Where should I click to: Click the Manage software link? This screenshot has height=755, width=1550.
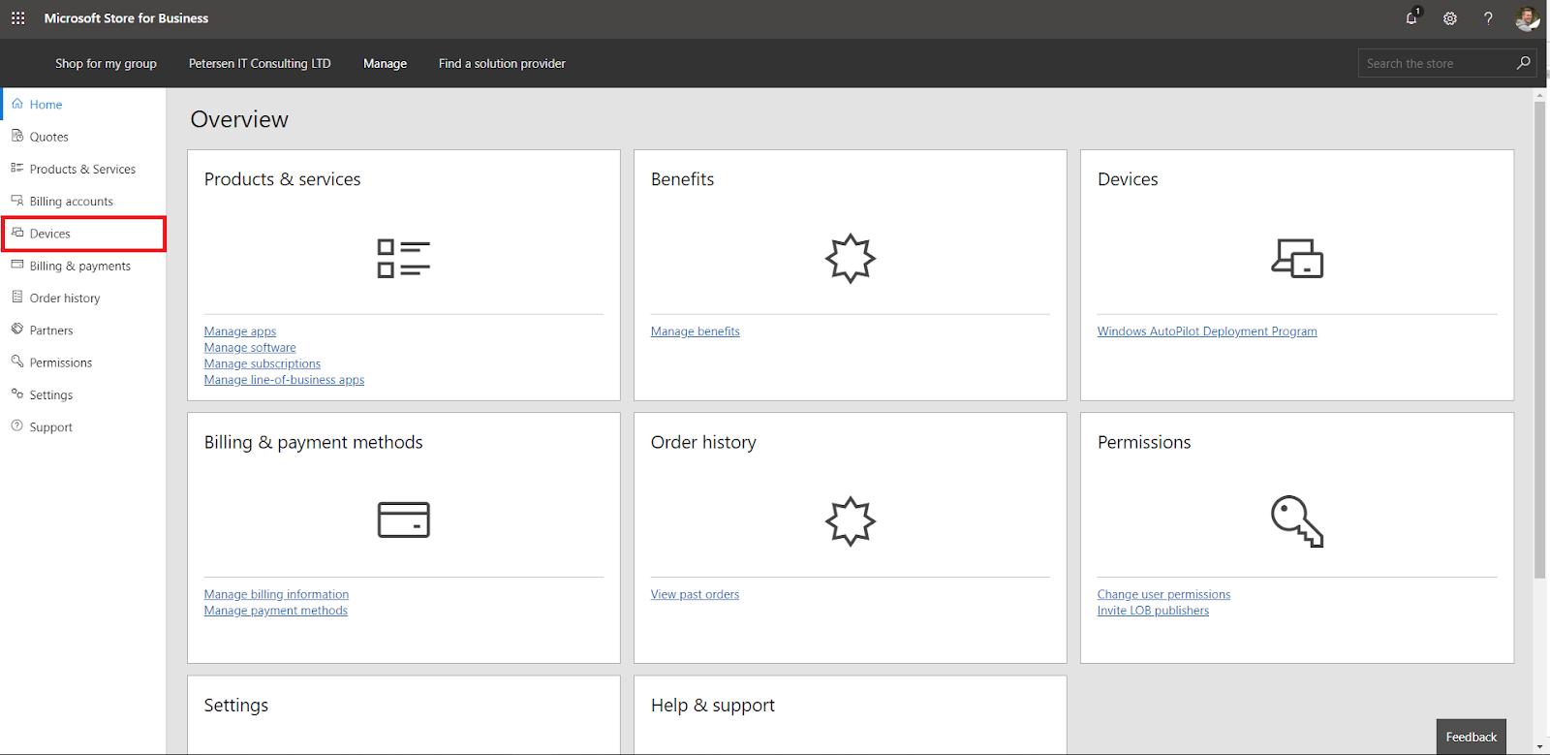[250, 348]
